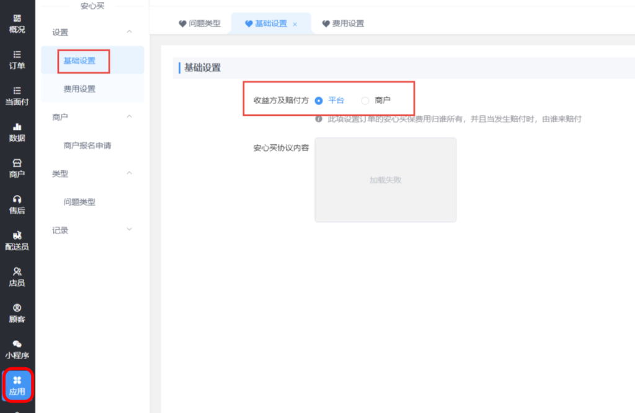Select 商户 radio option for 收益方及赔付方
The width and height of the screenshot is (635, 413).
click(365, 100)
